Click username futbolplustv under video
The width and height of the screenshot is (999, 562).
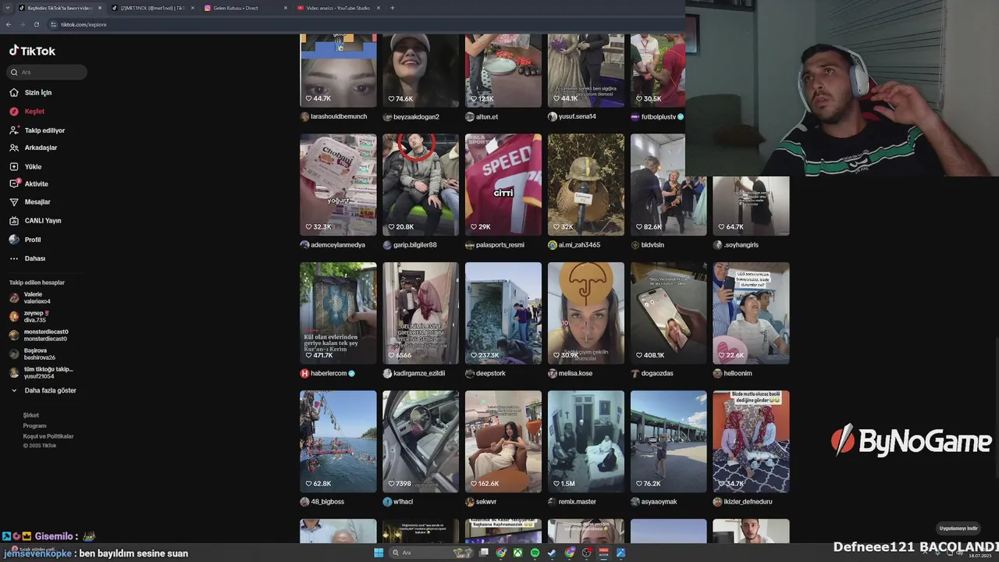point(659,117)
